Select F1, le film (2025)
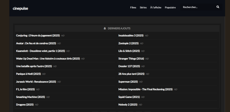 point(25,89)
